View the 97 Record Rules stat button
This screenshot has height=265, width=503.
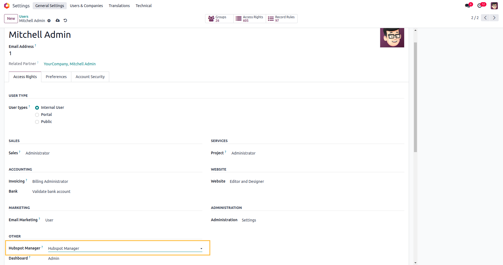point(282,19)
